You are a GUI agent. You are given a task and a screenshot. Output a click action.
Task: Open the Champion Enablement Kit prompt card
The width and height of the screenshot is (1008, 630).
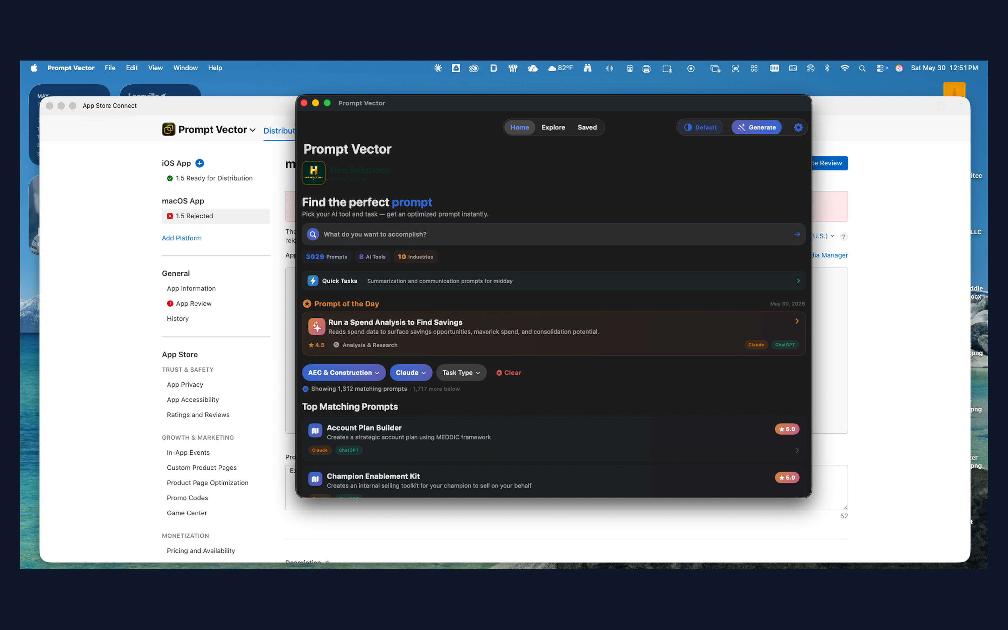click(554, 481)
